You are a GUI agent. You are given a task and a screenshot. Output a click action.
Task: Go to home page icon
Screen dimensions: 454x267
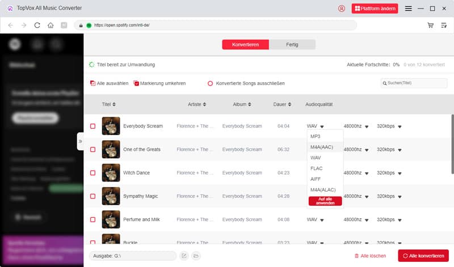click(51, 25)
